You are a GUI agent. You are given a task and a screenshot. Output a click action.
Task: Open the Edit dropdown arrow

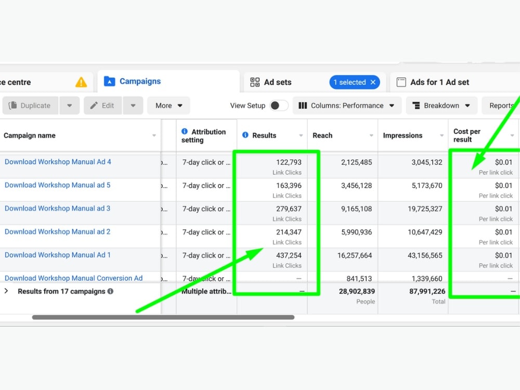133,106
